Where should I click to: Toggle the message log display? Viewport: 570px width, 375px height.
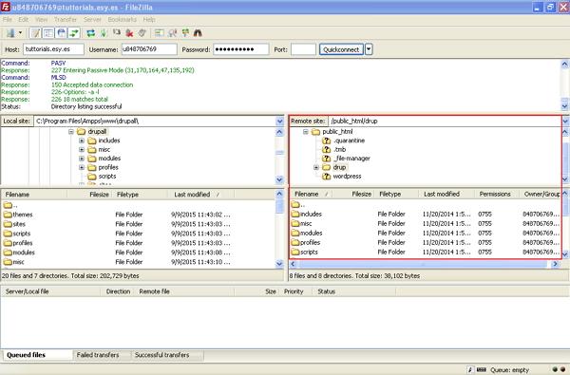click(x=35, y=33)
